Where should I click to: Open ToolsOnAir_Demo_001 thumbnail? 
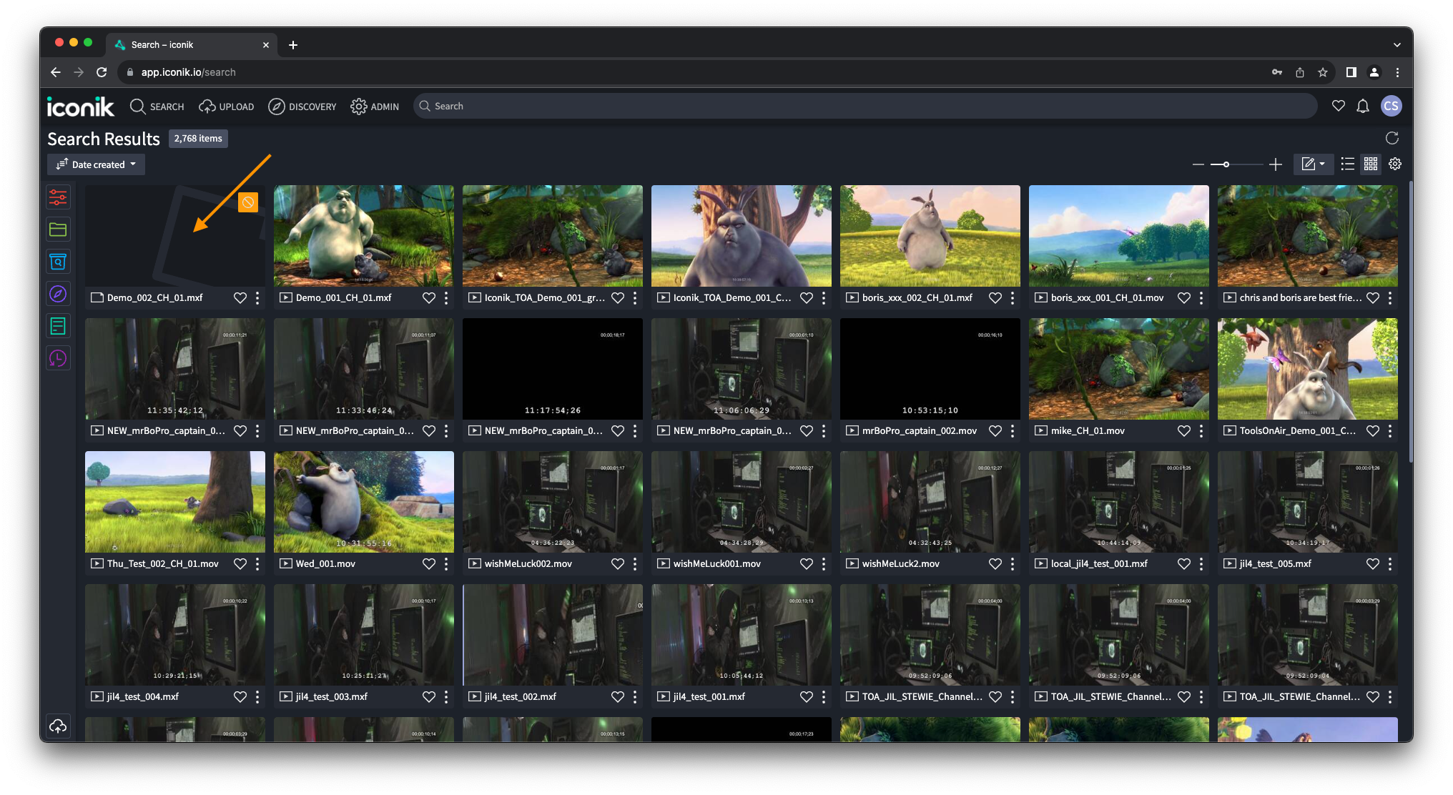[x=1308, y=369]
